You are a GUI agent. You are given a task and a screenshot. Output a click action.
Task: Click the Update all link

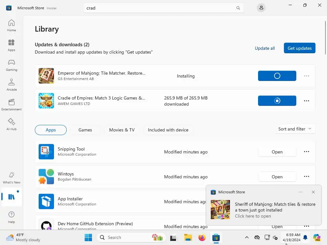pyautogui.click(x=265, y=48)
